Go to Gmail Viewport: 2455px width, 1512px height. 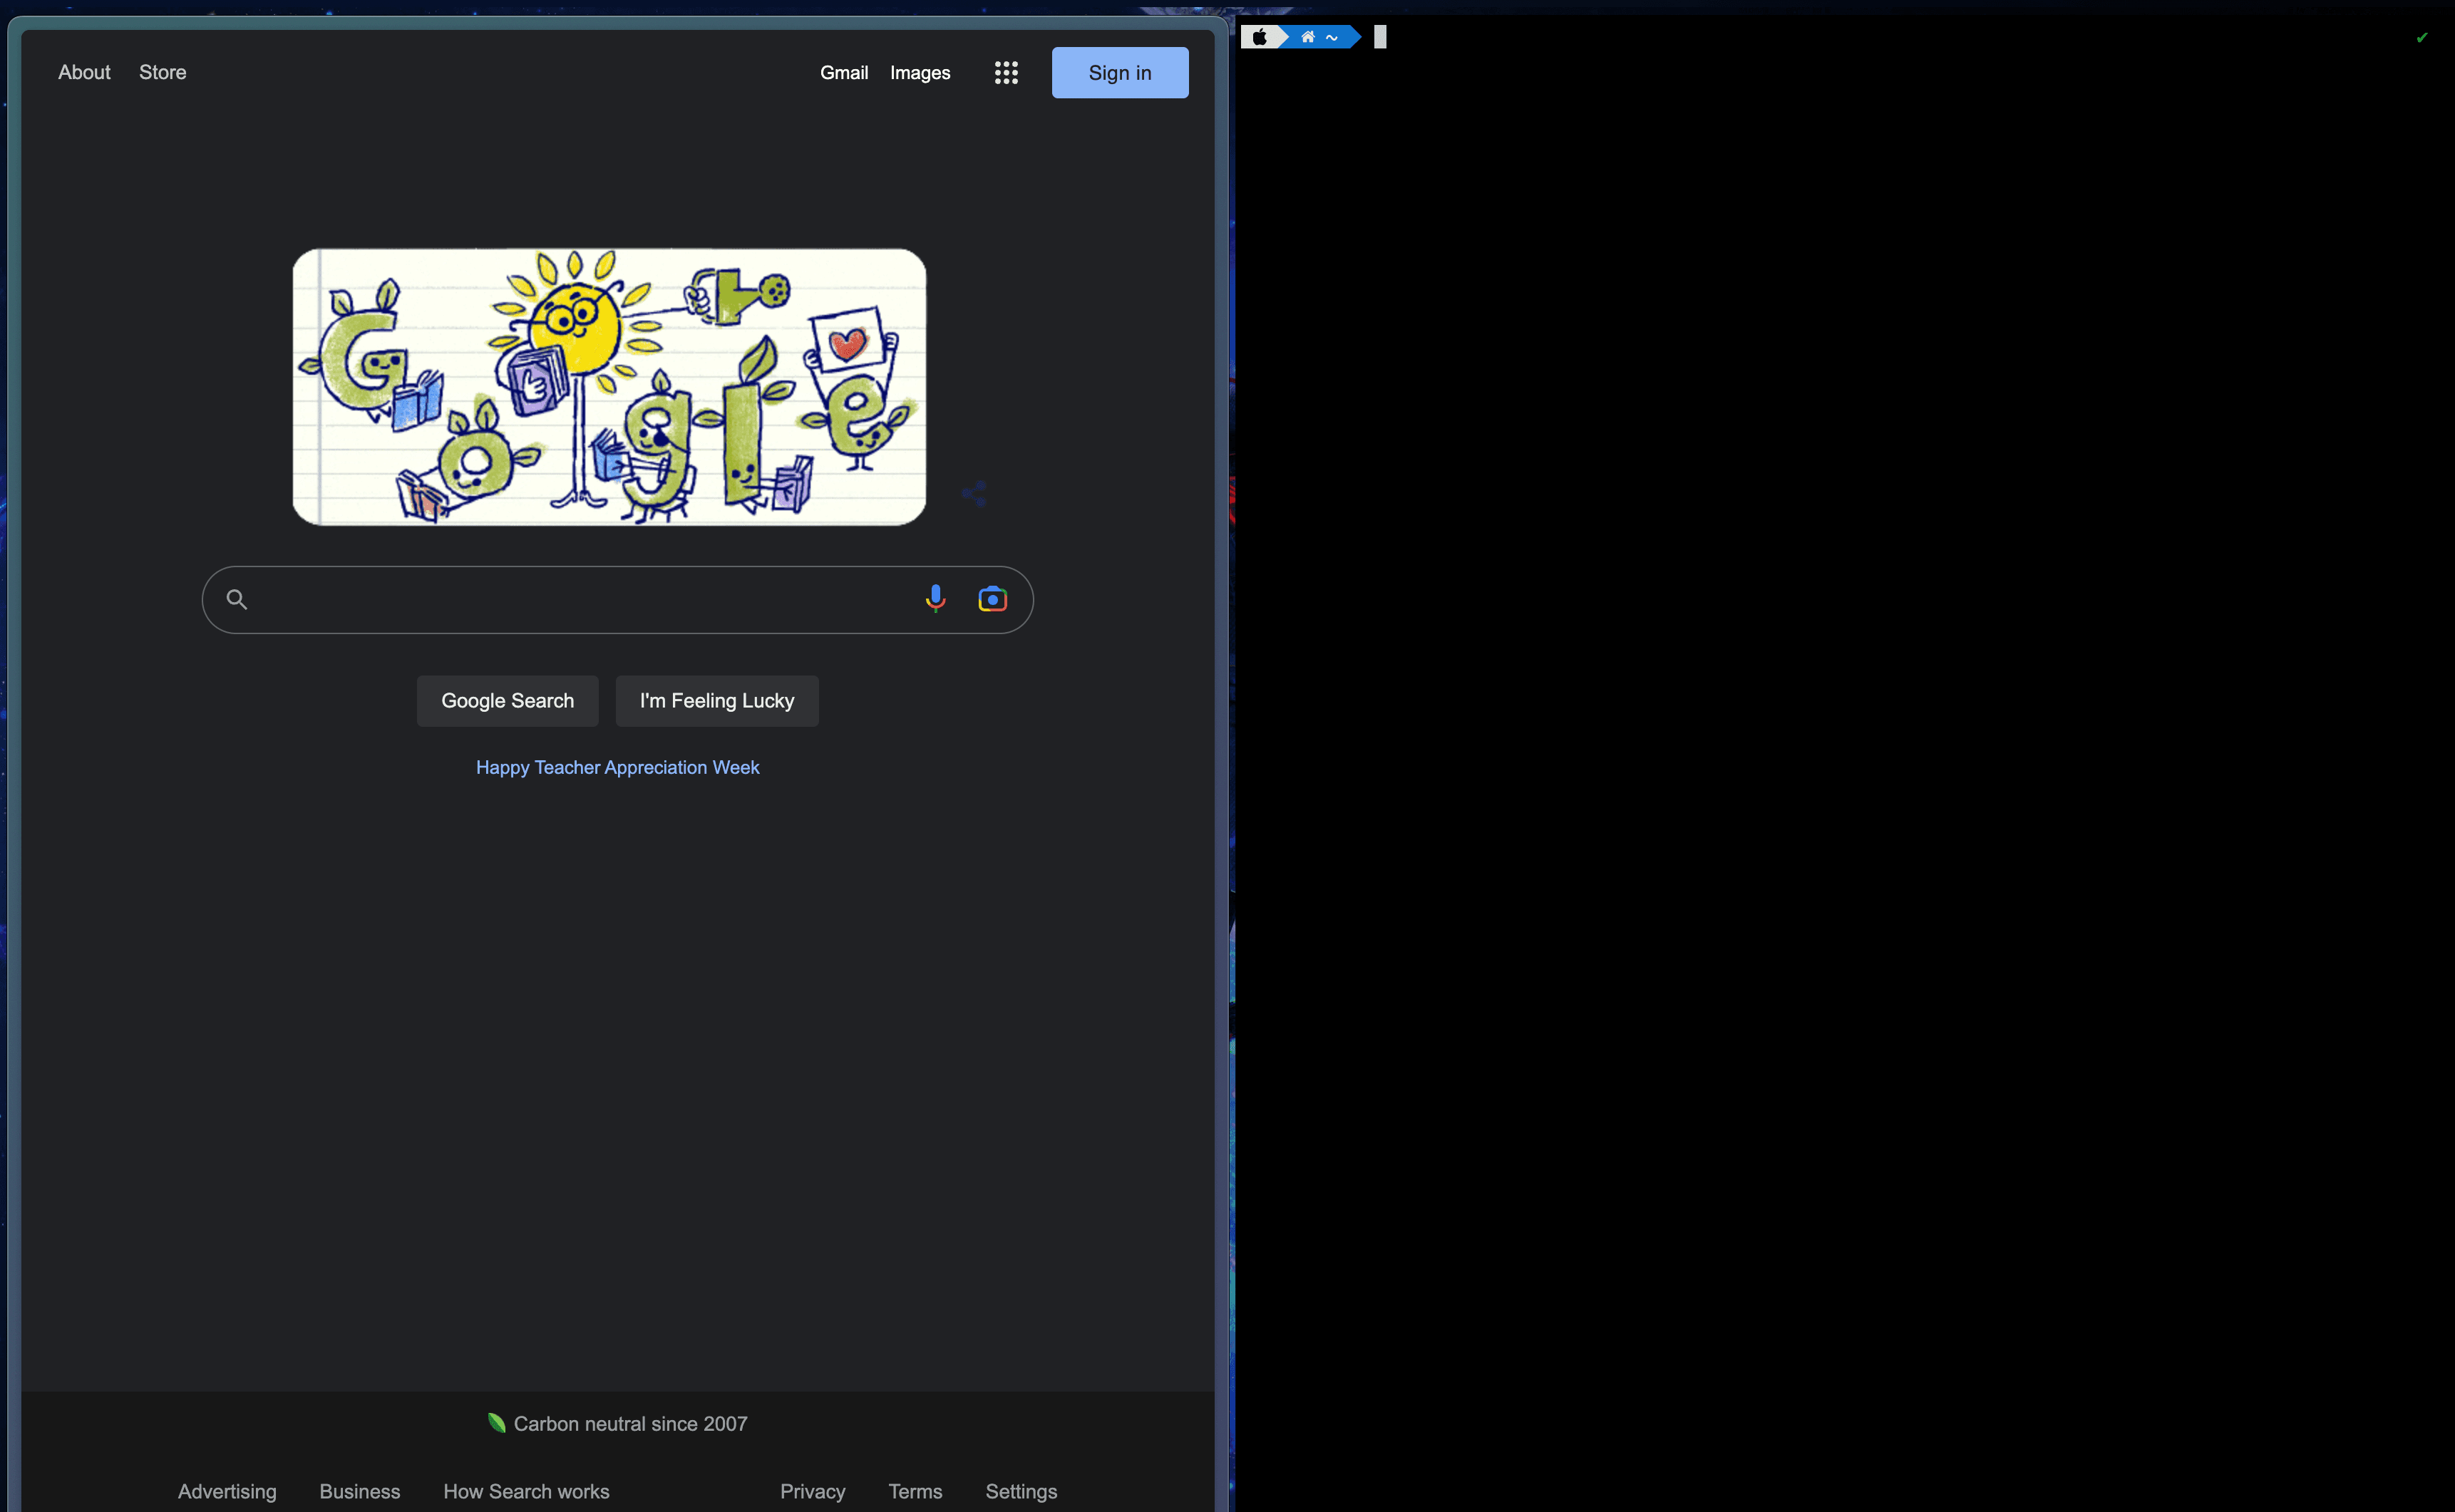click(x=843, y=73)
